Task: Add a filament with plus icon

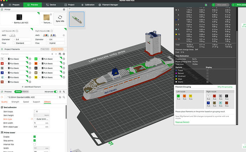Action: point(52,54)
